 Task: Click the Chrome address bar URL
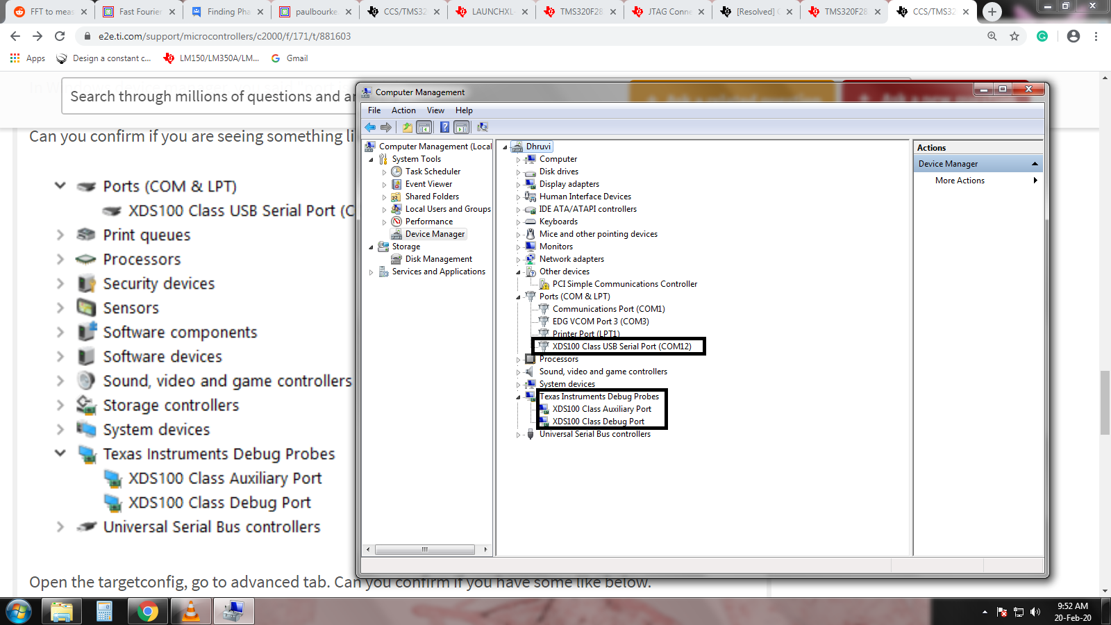pos(224,36)
